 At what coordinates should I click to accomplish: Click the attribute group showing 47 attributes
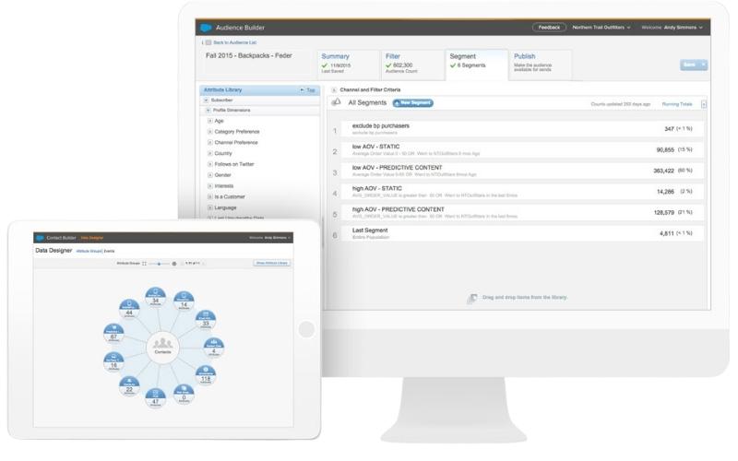(155, 399)
